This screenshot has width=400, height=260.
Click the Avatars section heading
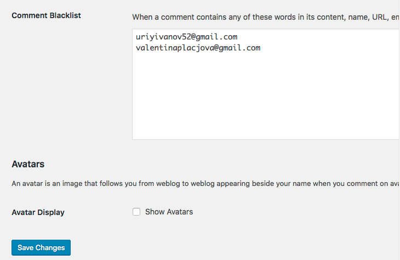point(28,164)
